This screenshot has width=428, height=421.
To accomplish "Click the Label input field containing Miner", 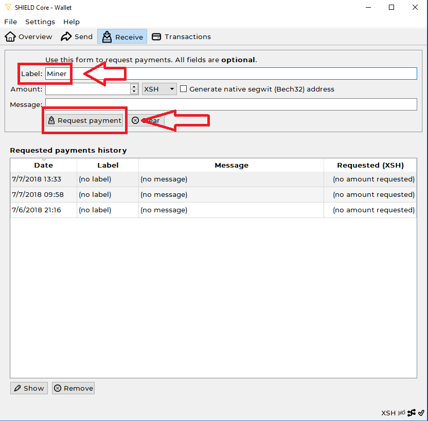I will point(231,74).
